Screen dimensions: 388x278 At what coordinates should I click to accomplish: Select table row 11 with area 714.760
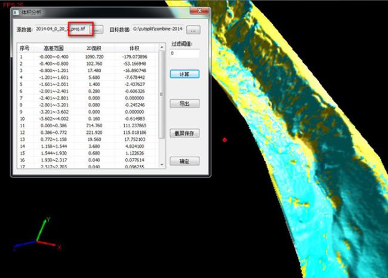point(90,127)
